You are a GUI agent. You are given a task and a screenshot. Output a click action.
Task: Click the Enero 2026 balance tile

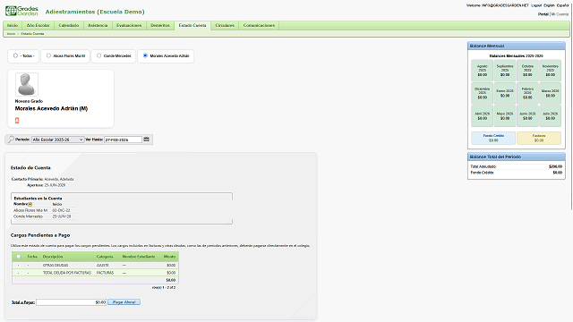(x=505, y=93)
